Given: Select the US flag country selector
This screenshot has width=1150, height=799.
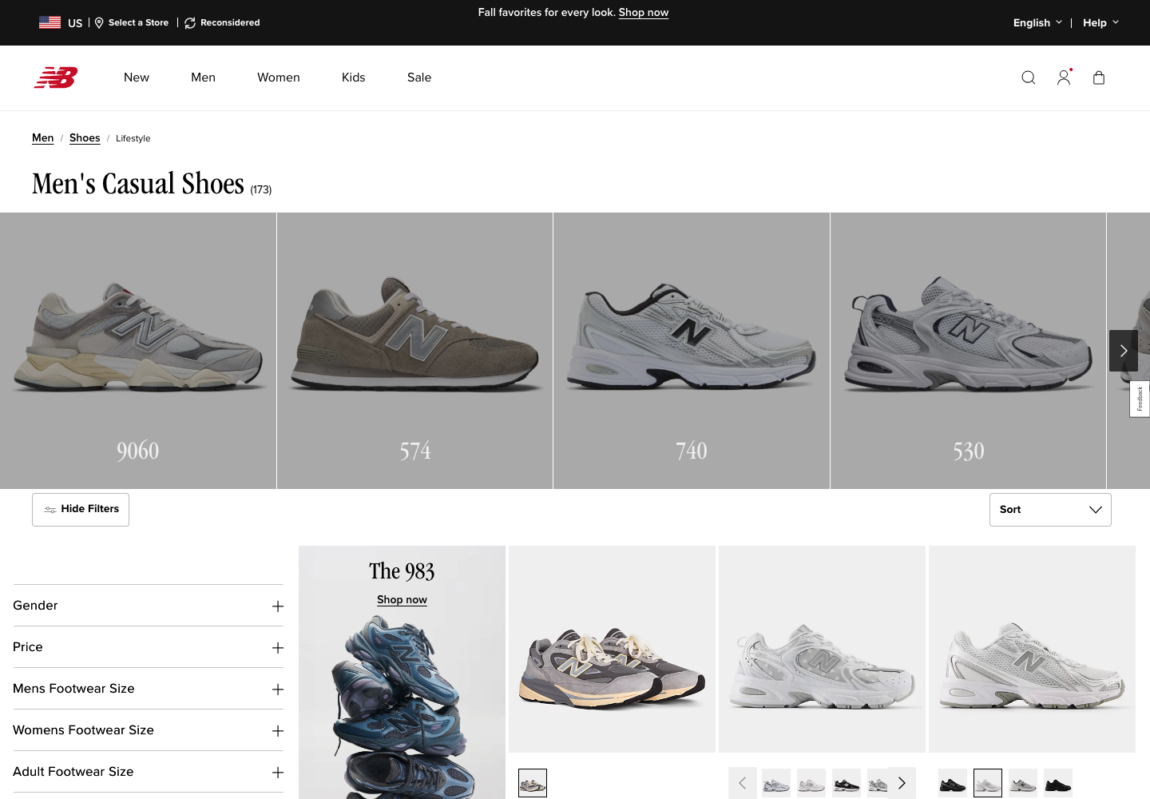Looking at the screenshot, I should tap(61, 22).
